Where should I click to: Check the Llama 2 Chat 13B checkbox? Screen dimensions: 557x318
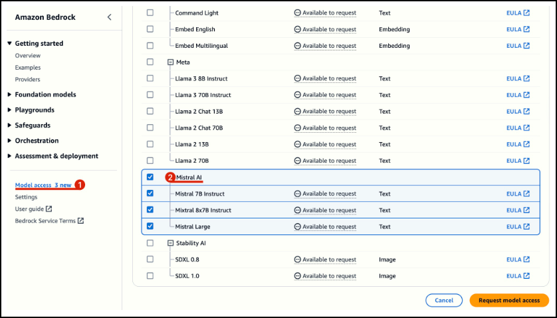tap(150, 111)
